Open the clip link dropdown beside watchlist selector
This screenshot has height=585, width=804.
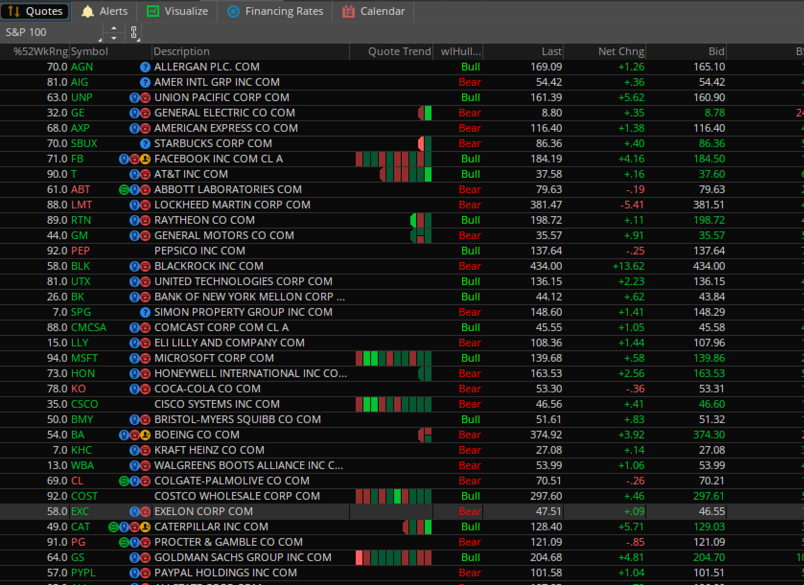click(x=134, y=33)
